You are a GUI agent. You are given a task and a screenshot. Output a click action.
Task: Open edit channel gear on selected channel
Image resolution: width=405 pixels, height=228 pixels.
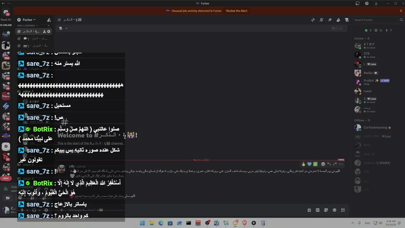(49, 31)
